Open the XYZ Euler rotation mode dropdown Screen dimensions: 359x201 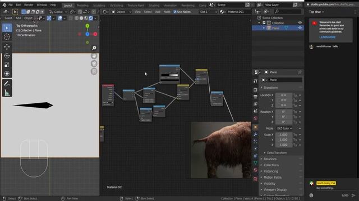[284, 128]
